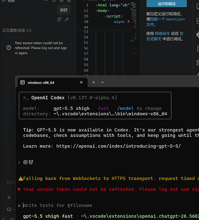Open terminal profile dropdown chevron
Screen dimensions: 199x220
tap(103, 82)
